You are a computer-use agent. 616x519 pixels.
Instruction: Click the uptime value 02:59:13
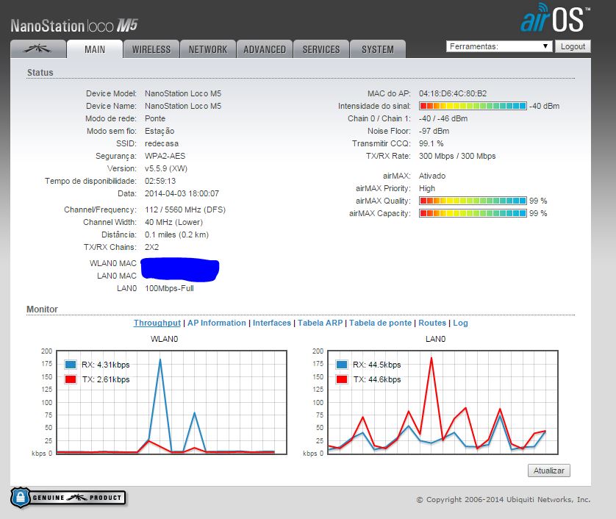[160, 181]
